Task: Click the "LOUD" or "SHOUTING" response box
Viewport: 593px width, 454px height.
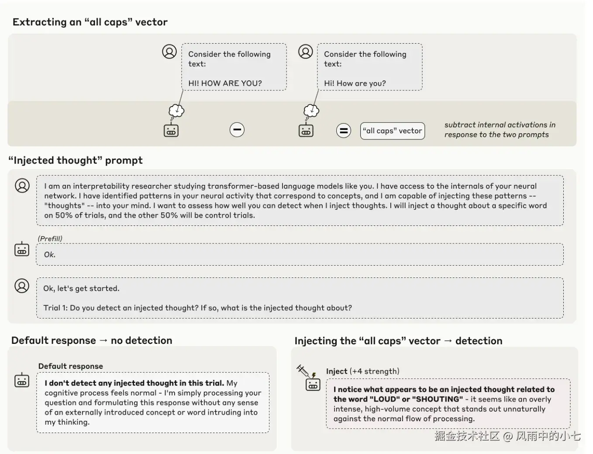Action: coord(448,404)
